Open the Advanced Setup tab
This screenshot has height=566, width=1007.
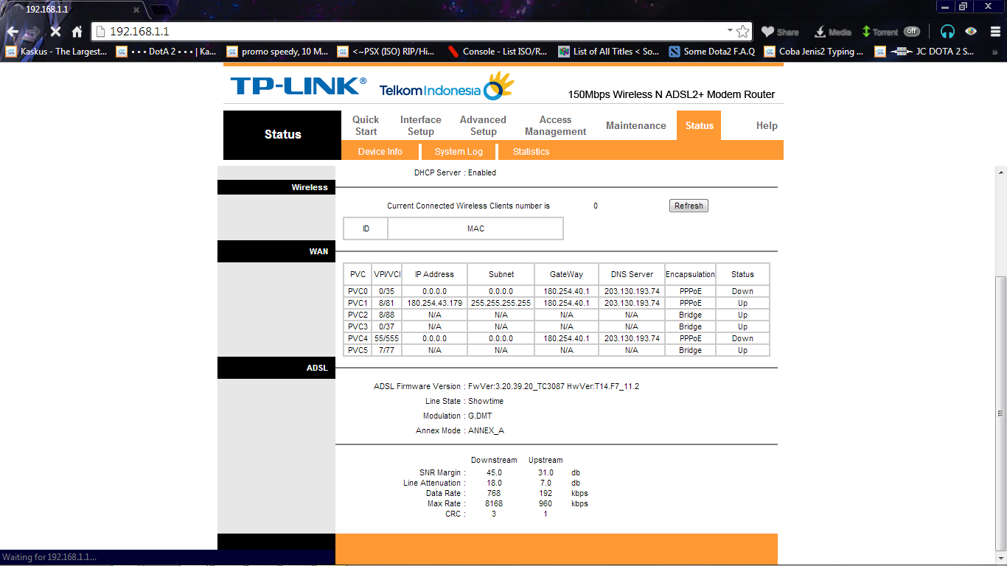[483, 125]
